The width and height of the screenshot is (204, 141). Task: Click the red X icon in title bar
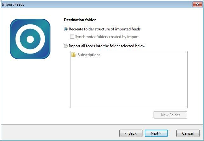pyautogui.click(x=197, y=4)
